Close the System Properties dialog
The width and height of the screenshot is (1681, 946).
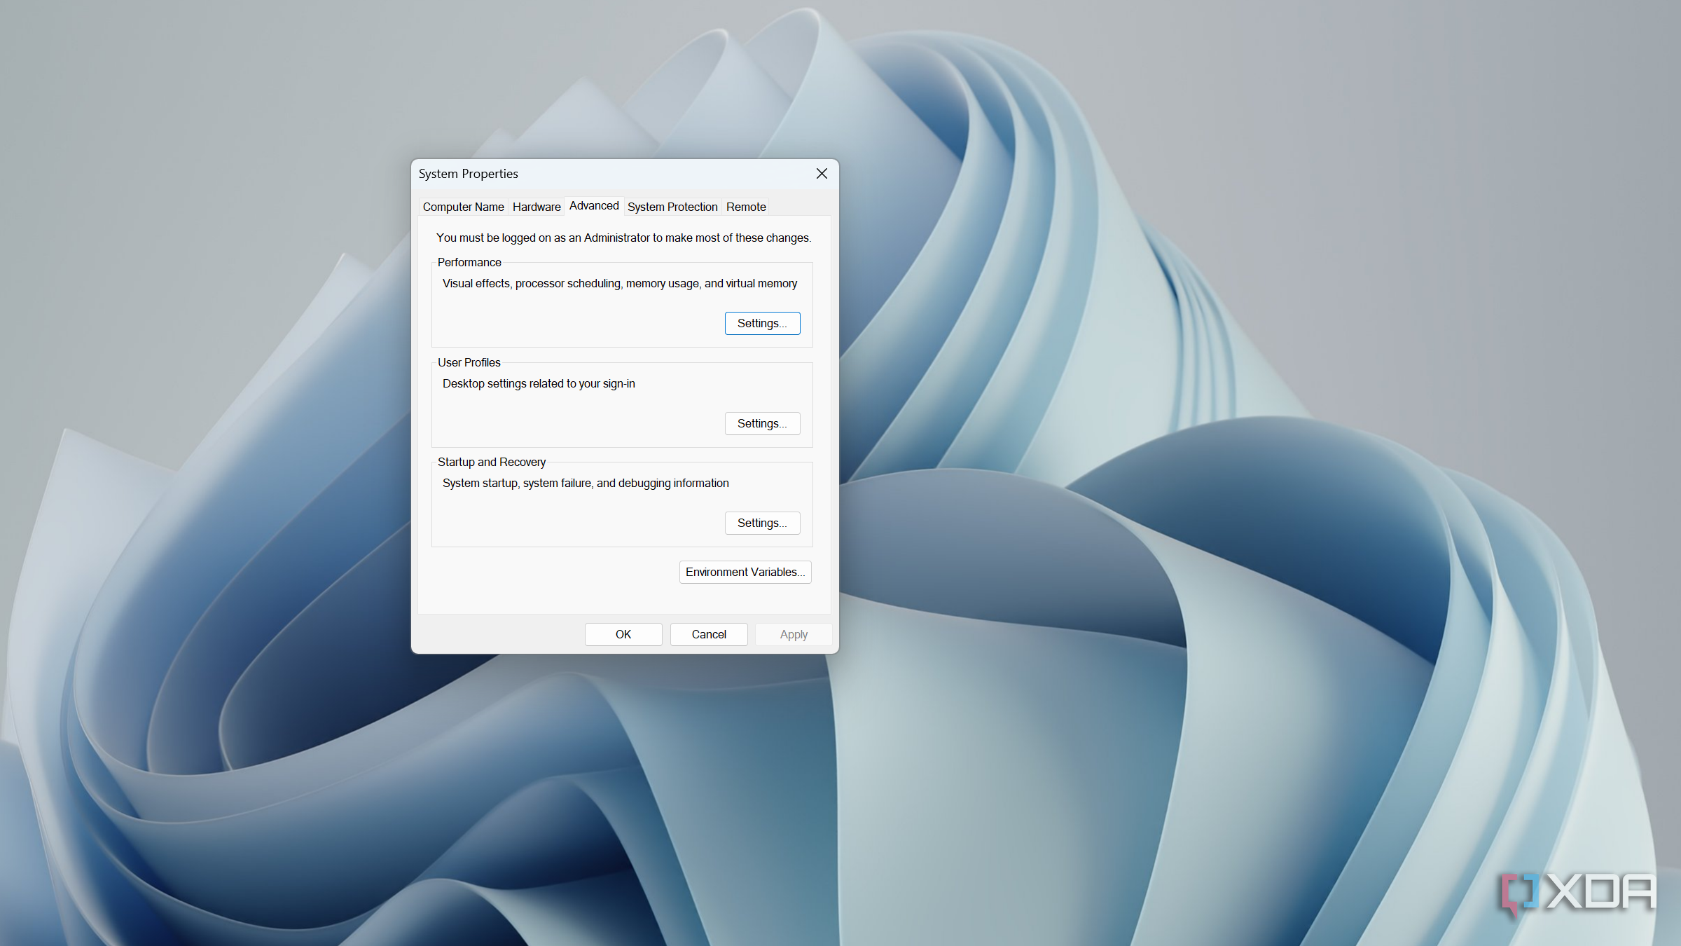click(x=822, y=173)
